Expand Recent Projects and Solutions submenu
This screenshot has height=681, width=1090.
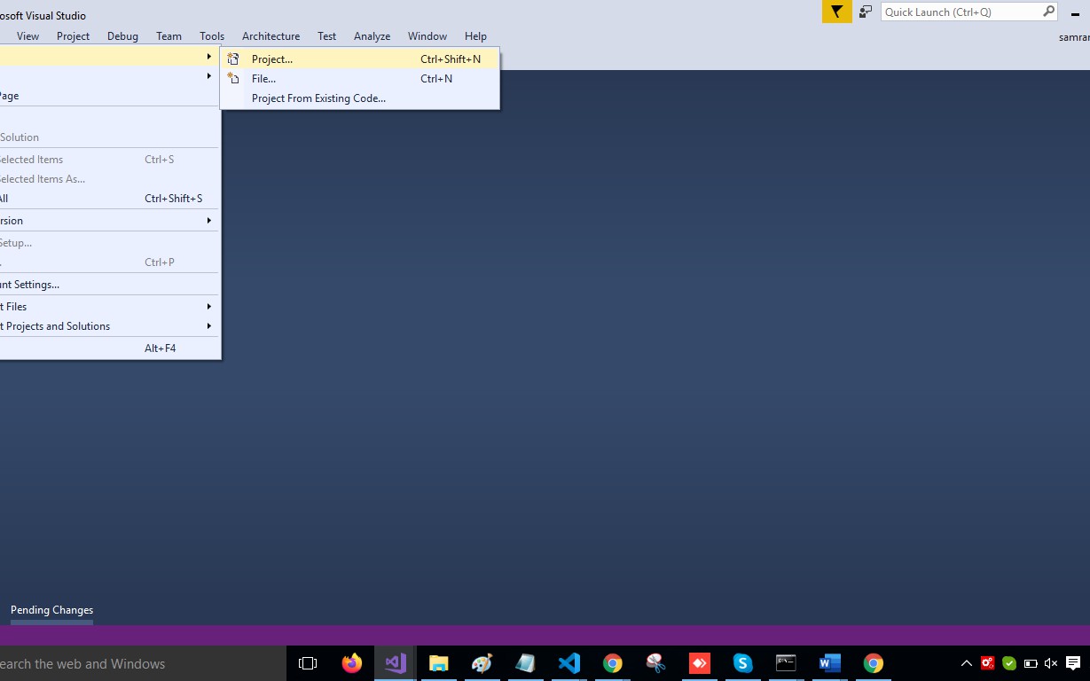[x=106, y=326]
